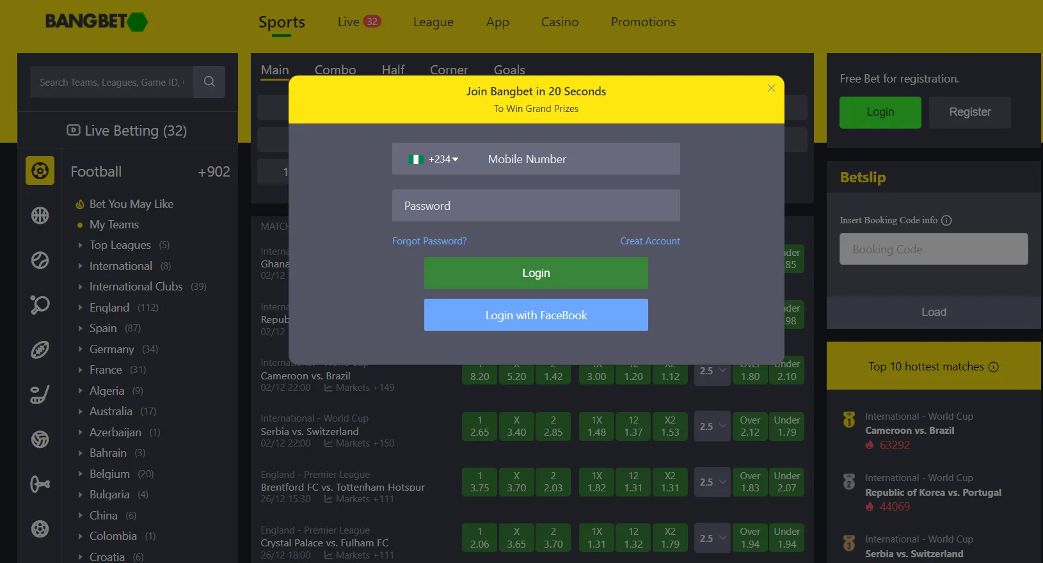
Task: Close the Join Bangbet login popup
Action: tap(772, 88)
